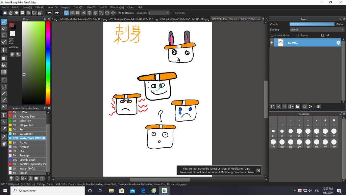The height and width of the screenshot is (195, 346).
Task: Switch to the 65229d6d-a435 png document tab
Action: point(133,19)
